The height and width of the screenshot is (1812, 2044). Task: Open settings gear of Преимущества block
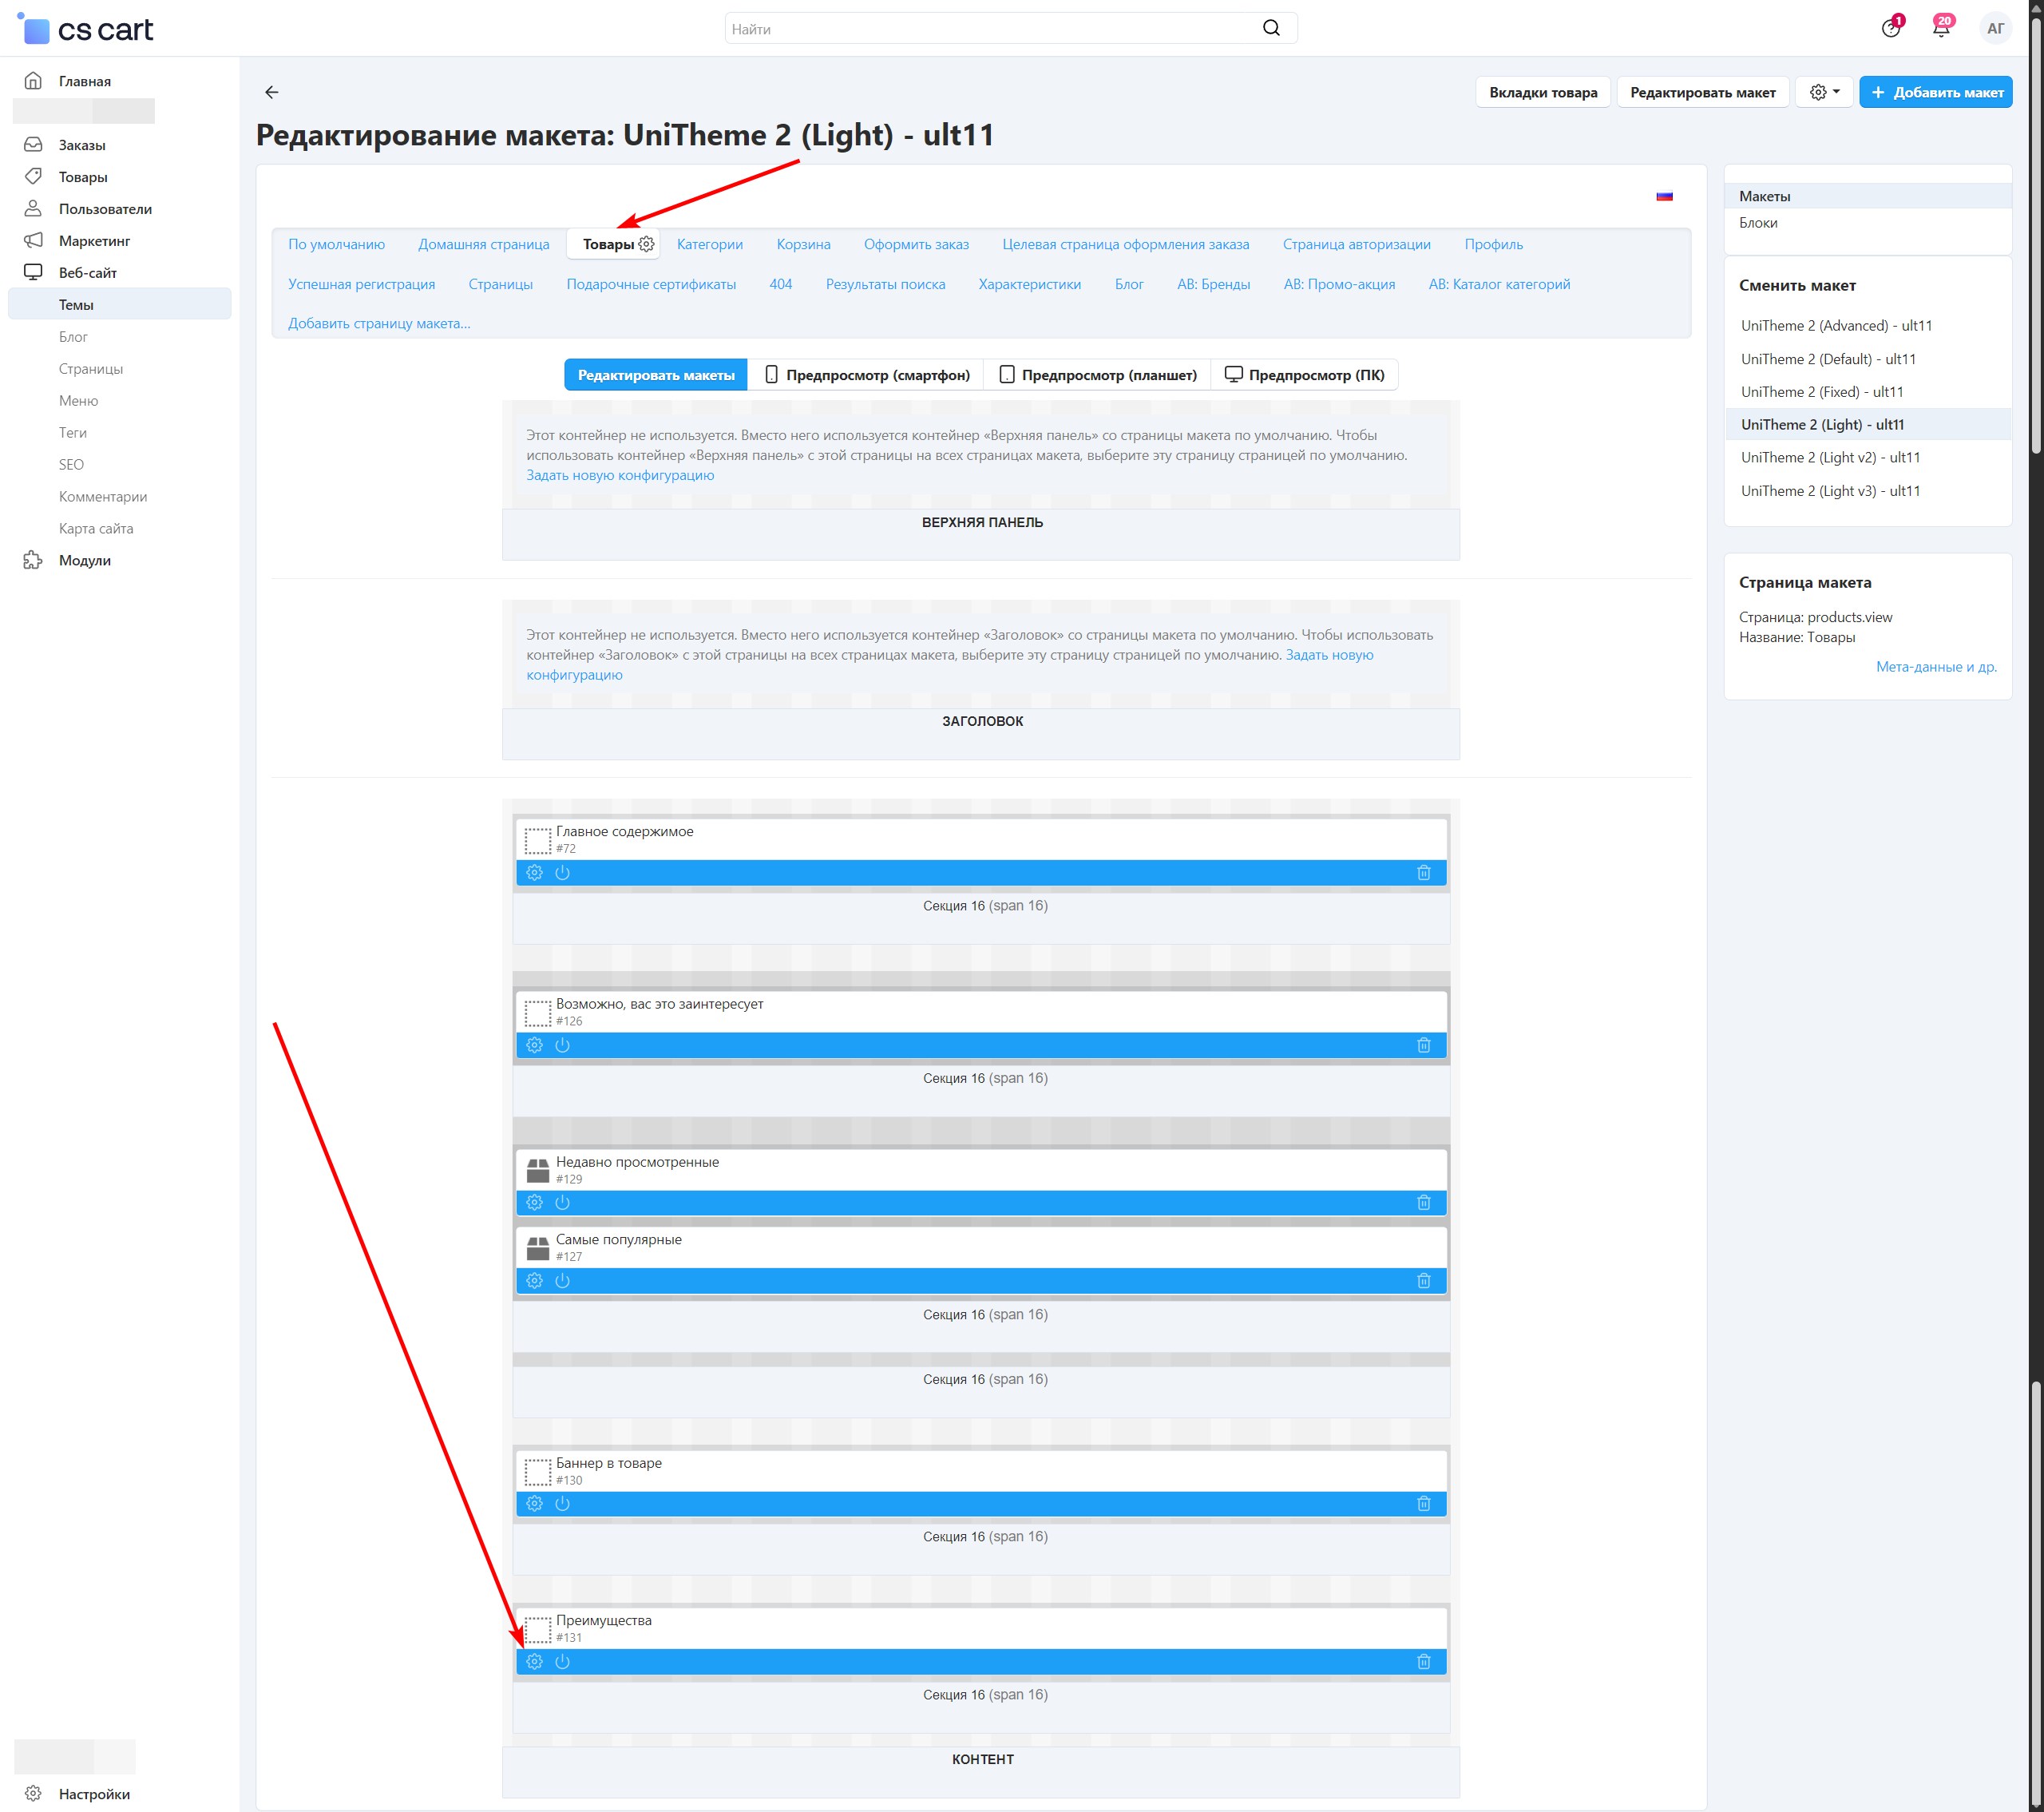(535, 1661)
